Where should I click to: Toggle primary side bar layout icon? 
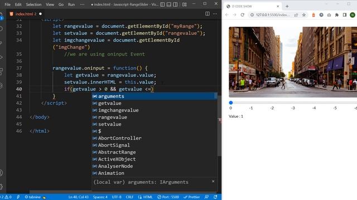tap(162, 4)
